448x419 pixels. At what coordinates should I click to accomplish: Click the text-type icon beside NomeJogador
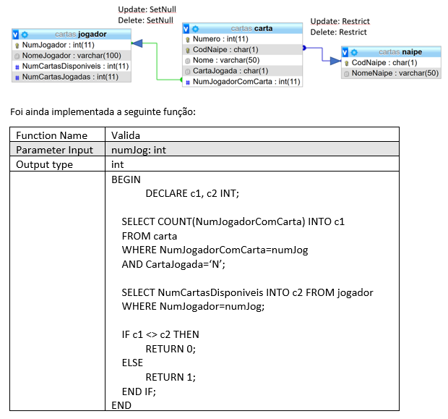(x=17, y=56)
